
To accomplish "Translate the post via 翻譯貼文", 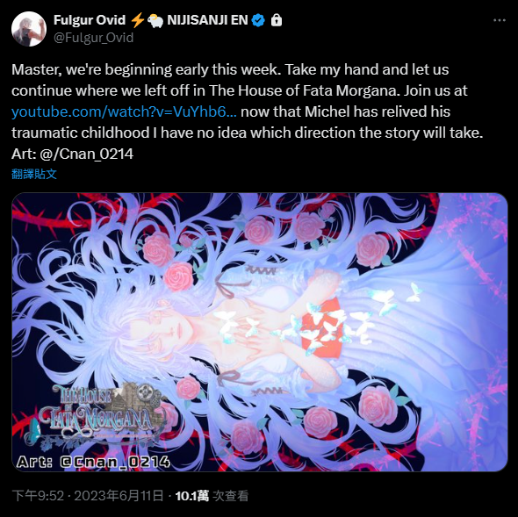I will tap(34, 174).
